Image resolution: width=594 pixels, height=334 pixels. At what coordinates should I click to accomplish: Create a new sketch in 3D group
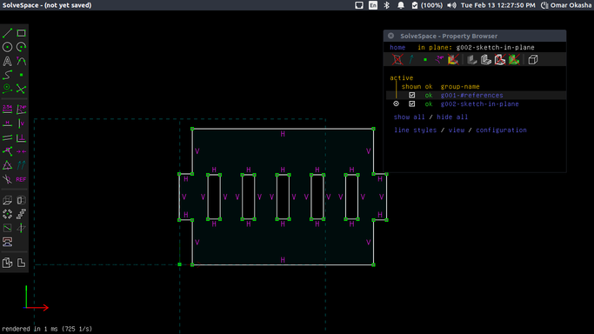[x=21, y=228]
